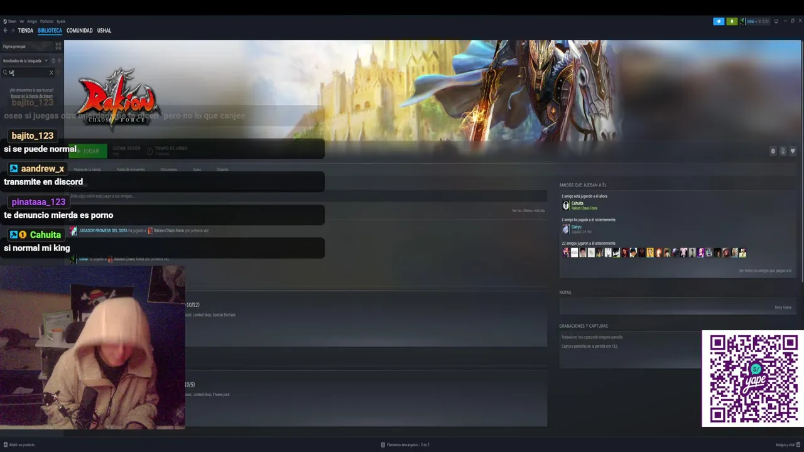The image size is (804, 452).
Task: Click Añadir un producto at the bottom left
Action: (19, 444)
